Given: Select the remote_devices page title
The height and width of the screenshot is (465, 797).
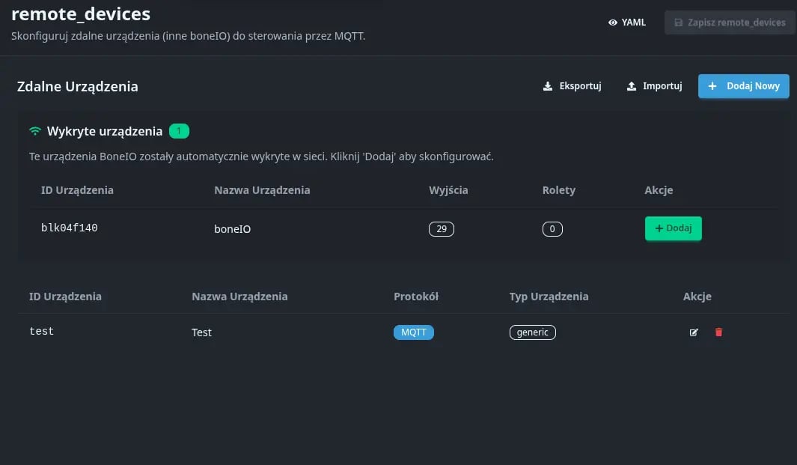Looking at the screenshot, I should click(82, 13).
